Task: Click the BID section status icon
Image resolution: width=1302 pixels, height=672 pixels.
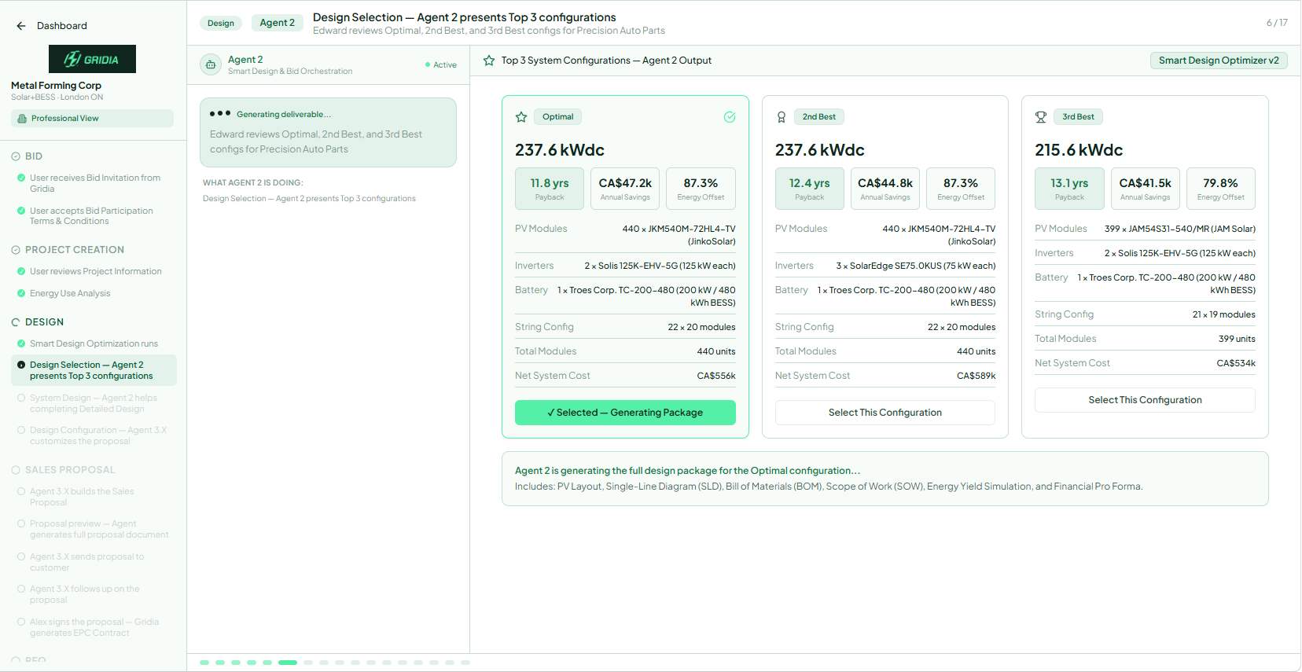Action: click(16, 156)
